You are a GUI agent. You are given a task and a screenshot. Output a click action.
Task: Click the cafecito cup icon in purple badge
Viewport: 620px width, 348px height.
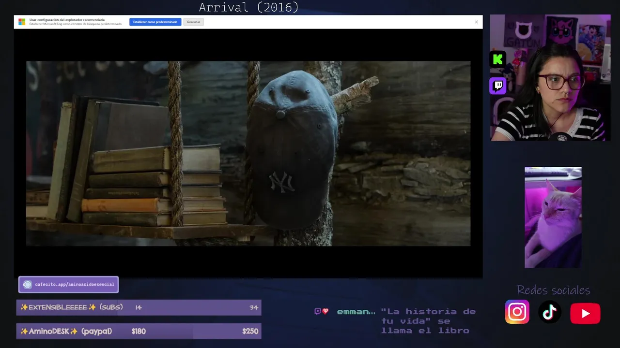(27, 285)
